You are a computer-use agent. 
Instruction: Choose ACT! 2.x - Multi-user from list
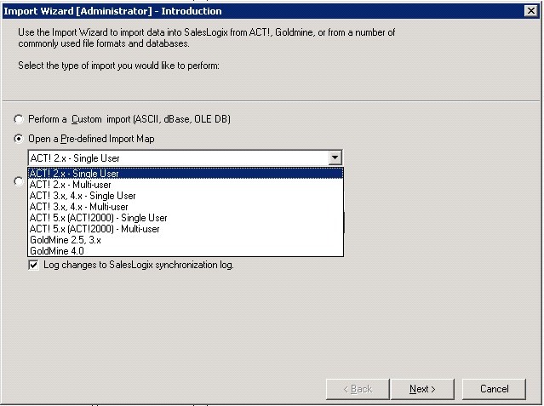point(186,185)
